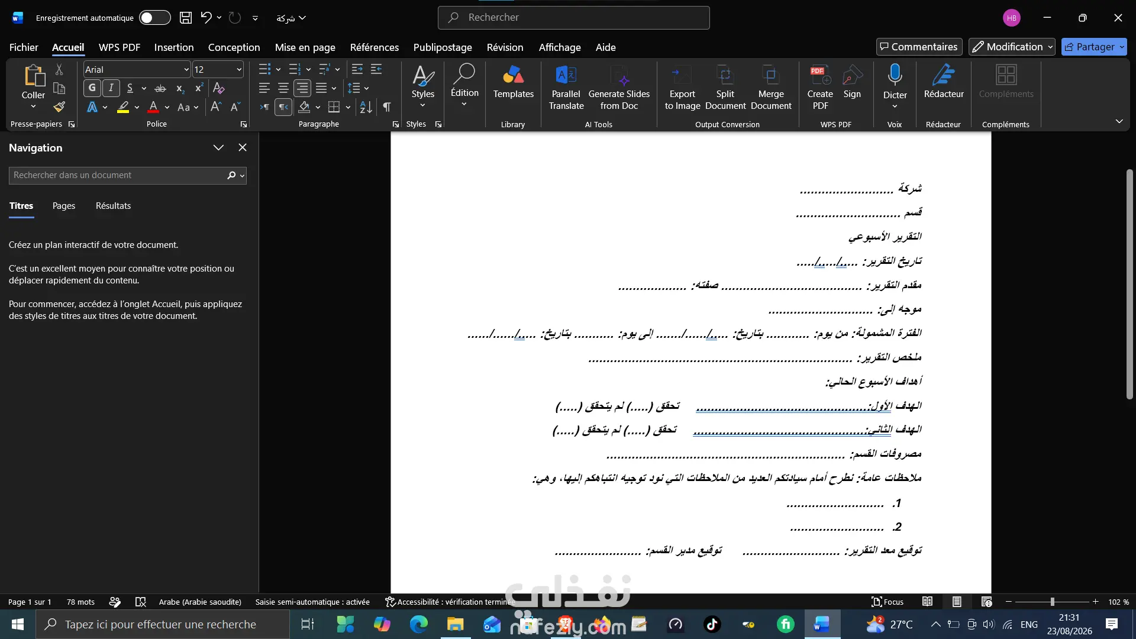The image size is (1136, 639).
Task: Open the Fichier menu
Action: pyautogui.click(x=24, y=47)
